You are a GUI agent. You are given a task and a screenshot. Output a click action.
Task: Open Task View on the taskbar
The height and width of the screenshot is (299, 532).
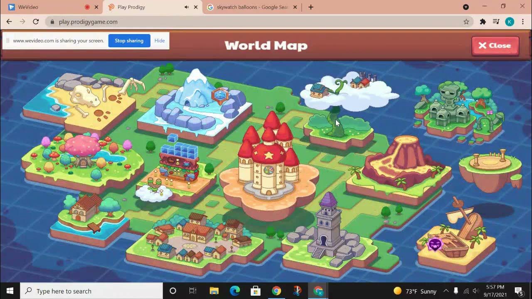tap(193, 291)
